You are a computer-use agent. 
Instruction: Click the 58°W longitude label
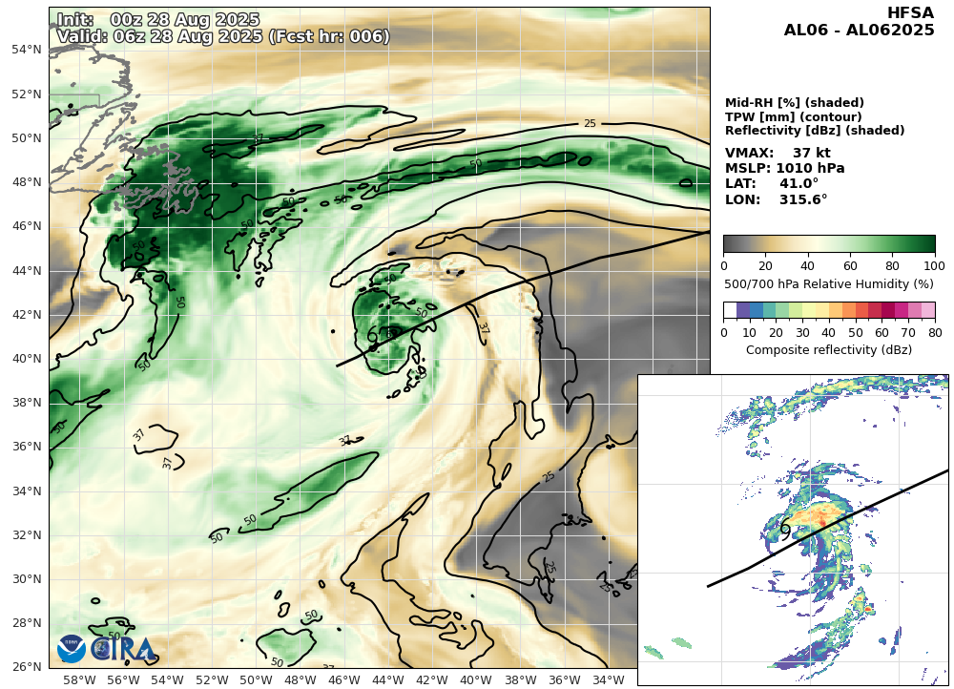click(79, 679)
